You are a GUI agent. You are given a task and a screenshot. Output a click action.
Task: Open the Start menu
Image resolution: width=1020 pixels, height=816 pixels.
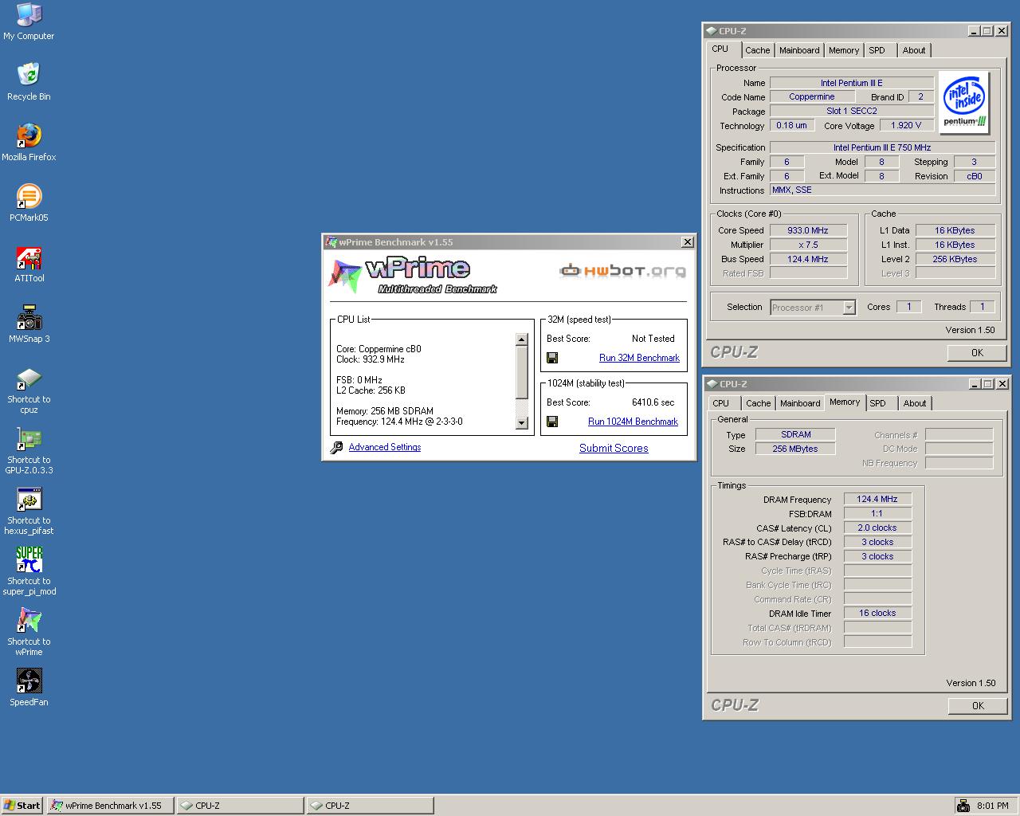point(22,806)
